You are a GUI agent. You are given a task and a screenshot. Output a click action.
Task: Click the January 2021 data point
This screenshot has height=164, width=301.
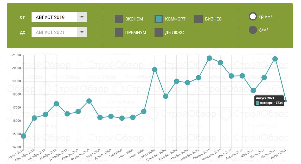pyautogui.click(x=209, y=58)
